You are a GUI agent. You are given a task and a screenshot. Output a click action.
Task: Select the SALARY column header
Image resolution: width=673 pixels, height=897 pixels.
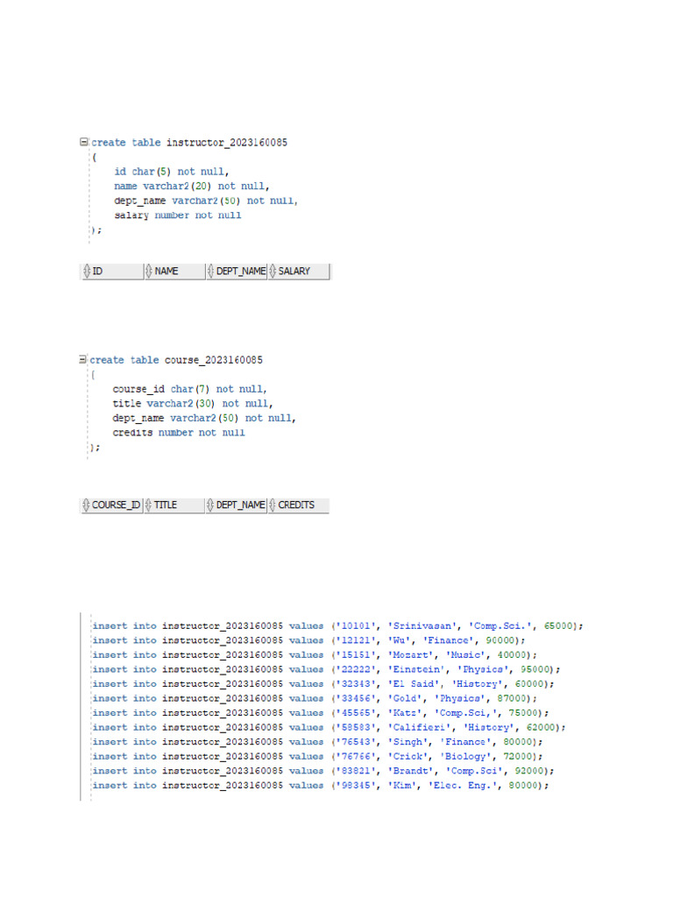[299, 272]
